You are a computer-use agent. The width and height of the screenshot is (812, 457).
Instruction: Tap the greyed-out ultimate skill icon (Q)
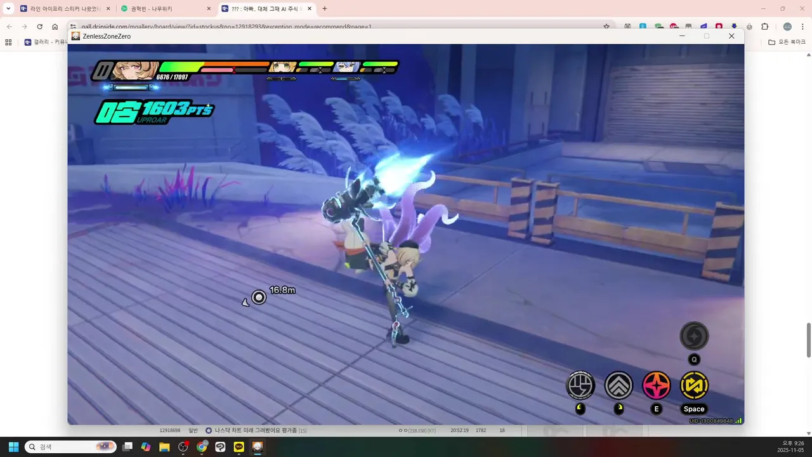pyautogui.click(x=694, y=336)
